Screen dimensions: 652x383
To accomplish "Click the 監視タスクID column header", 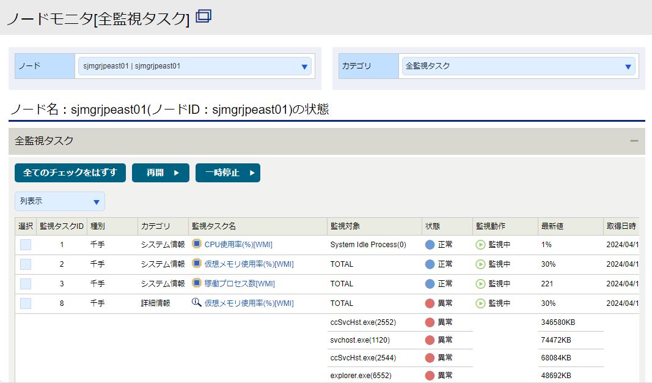I will [62, 226].
